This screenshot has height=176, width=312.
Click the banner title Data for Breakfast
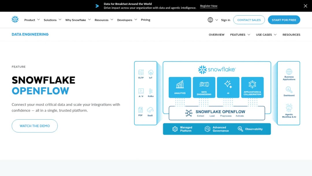(x=128, y=4)
